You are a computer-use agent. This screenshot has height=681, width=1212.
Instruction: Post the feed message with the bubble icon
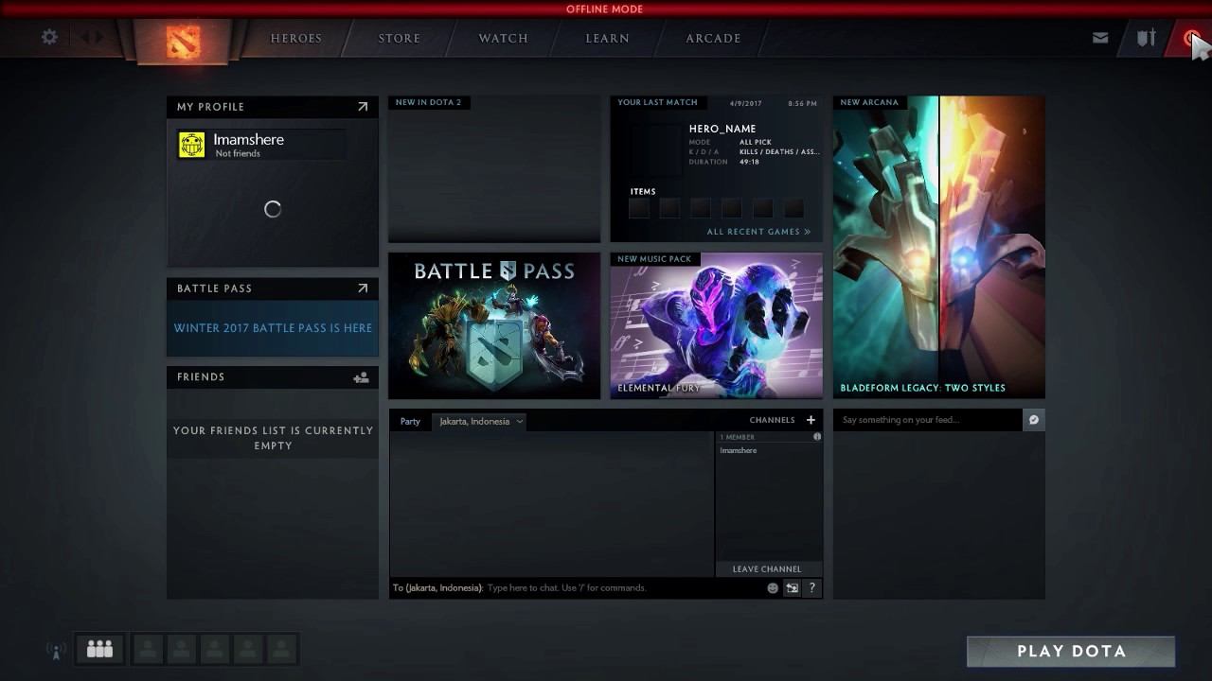coord(1034,420)
